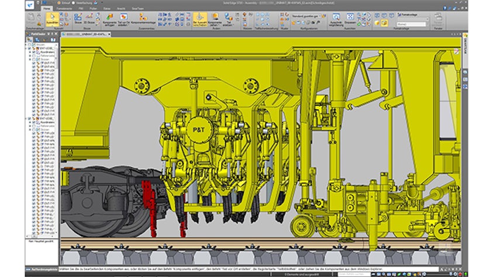Toggle second Koordinatensystem checkbox
493x277 pixels.
(34, 122)
